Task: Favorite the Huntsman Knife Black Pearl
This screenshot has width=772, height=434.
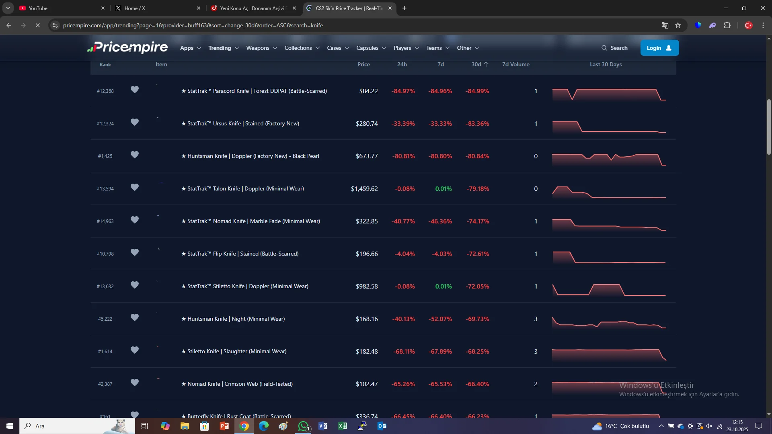Action: pyautogui.click(x=135, y=155)
